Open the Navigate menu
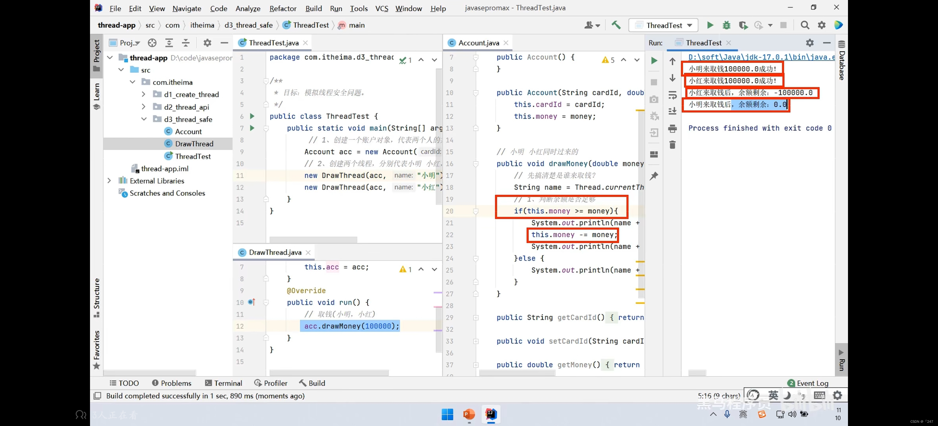 tap(187, 8)
